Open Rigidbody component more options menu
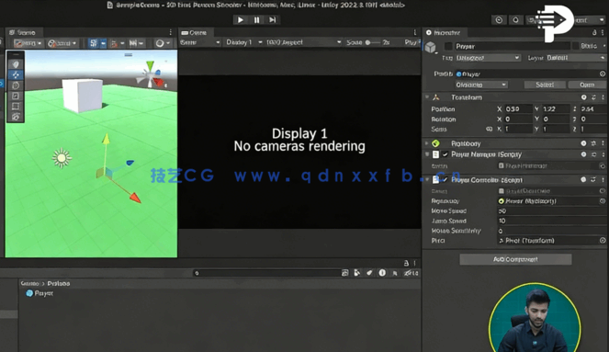609x352 pixels. coord(603,143)
